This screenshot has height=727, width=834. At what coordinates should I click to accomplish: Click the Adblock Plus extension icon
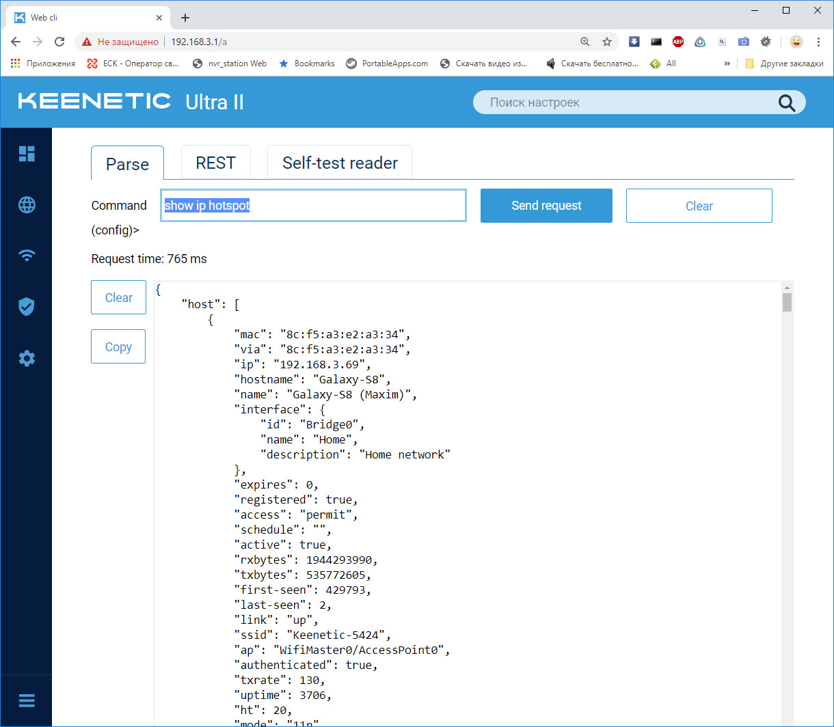(x=677, y=42)
